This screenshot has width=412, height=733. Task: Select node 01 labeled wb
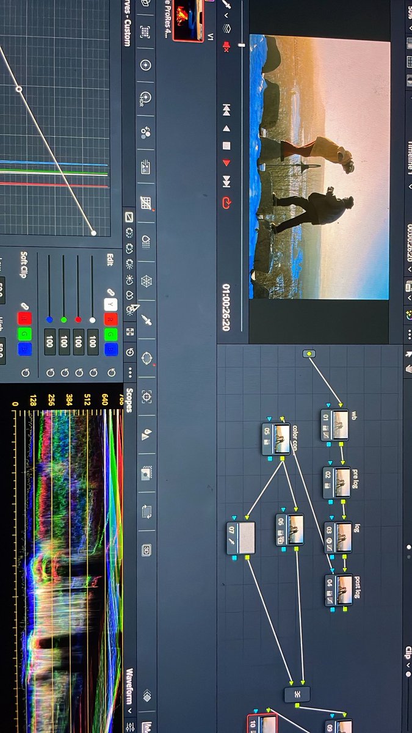[x=334, y=425]
